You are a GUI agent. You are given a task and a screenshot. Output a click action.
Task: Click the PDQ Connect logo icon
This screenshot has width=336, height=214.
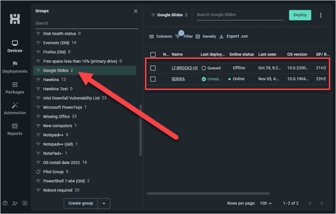[15, 19]
